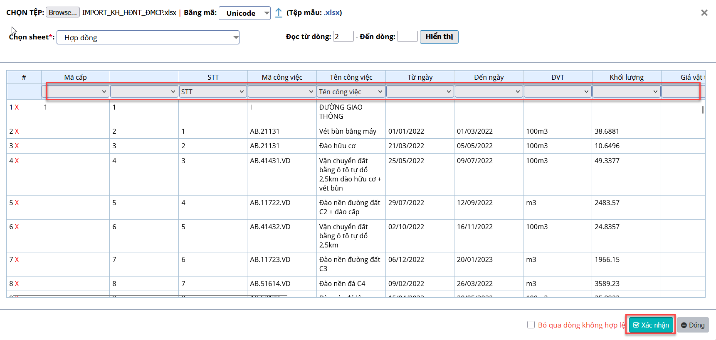The height and width of the screenshot is (340, 716).
Task: Open mapping dropdown under Từ ngày
Action: pyautogui.click(x=420, y=91)
